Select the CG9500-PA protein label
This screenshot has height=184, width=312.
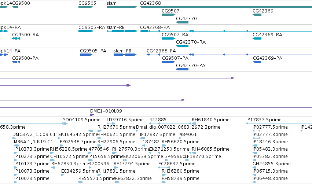point(25,58)
